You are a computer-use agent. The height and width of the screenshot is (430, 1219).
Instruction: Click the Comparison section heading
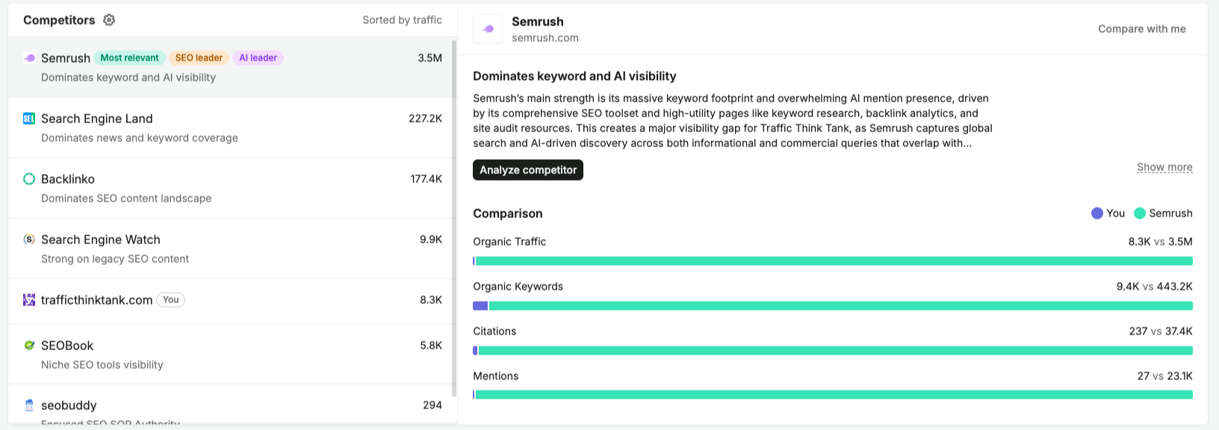click(508, 214)
